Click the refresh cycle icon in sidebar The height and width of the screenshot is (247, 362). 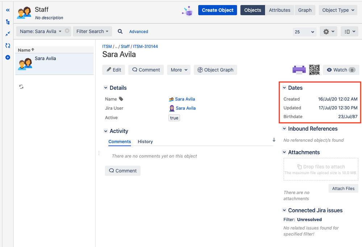tap(8, 46)
